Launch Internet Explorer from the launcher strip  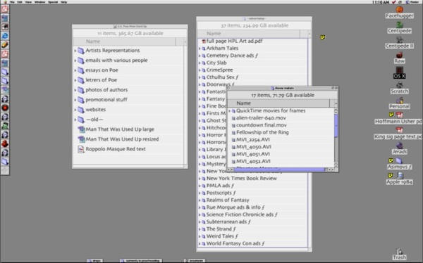5,36
